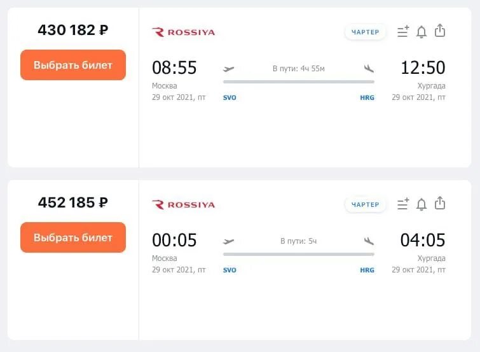Enable price alert bell for the 08:55 flight

[422, 32]
